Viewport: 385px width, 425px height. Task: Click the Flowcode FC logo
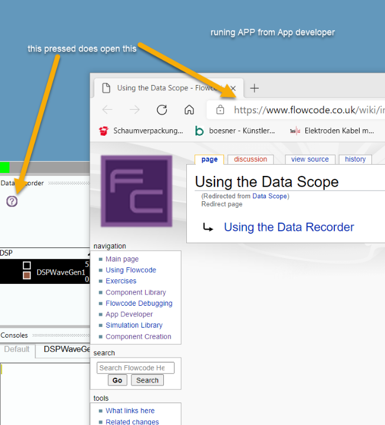136,191
